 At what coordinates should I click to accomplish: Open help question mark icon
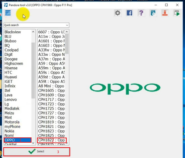coord(141,13)
